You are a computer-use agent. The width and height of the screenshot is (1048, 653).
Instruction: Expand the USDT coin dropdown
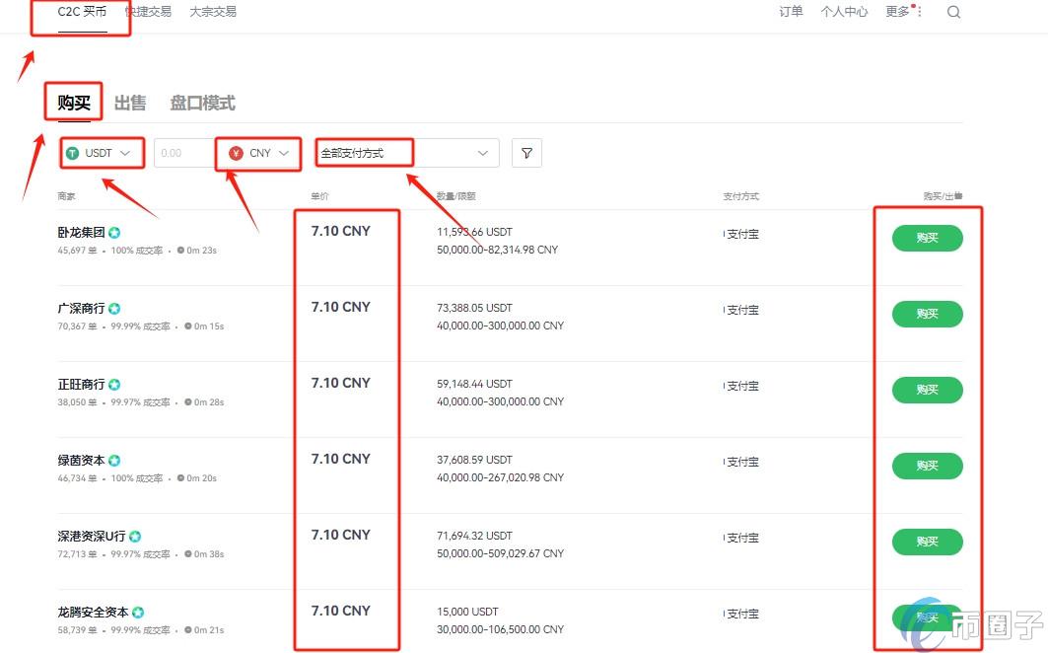[x=100, y=153]
